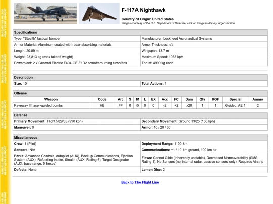This screenshot has width=273, height=204.
Task: Click the Armor Material aluminum cell
Action: (76, 45)
